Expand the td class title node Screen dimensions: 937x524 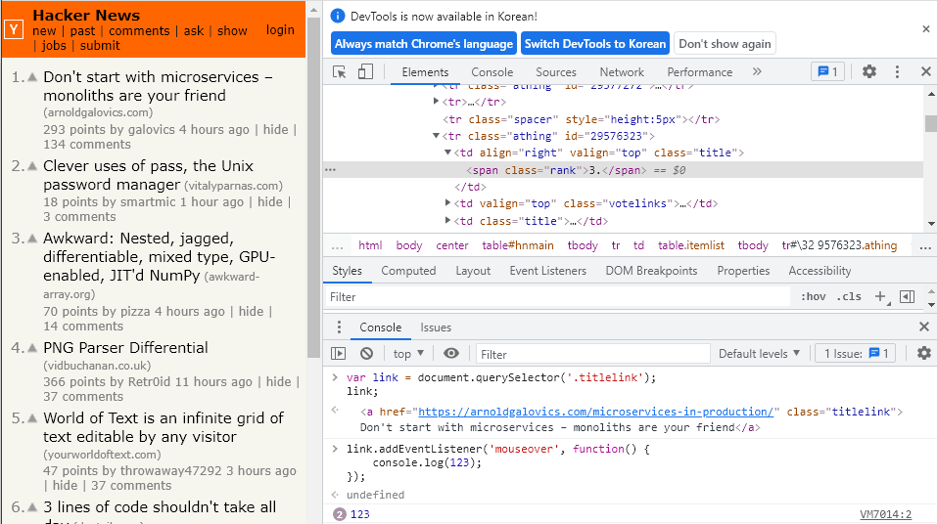447,220
